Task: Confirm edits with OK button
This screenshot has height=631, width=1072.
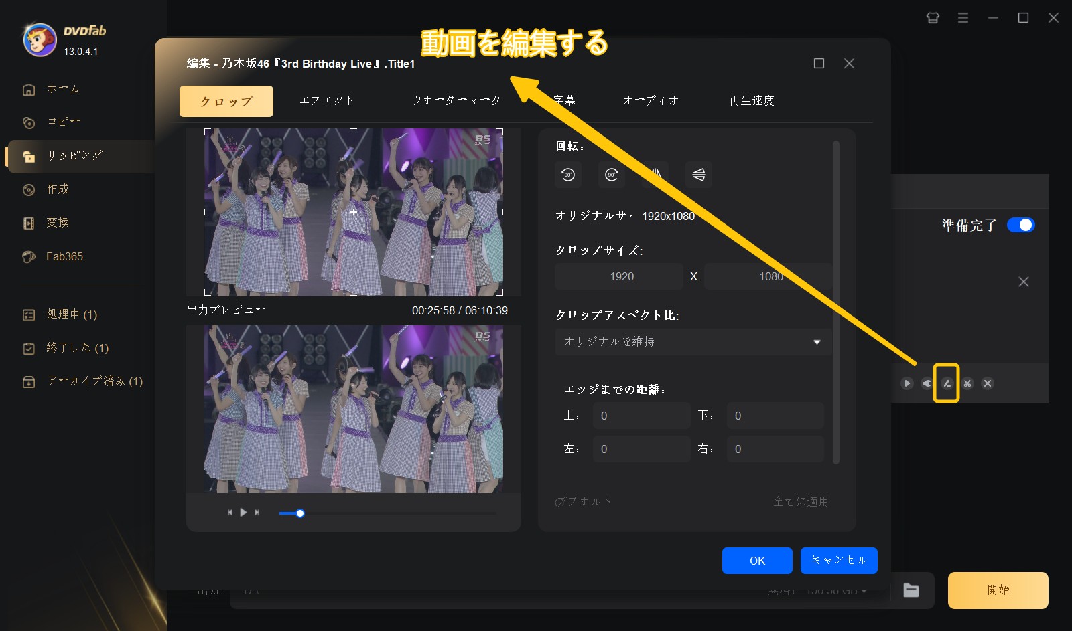Action: pyautogui.click(x=757, y=561)
